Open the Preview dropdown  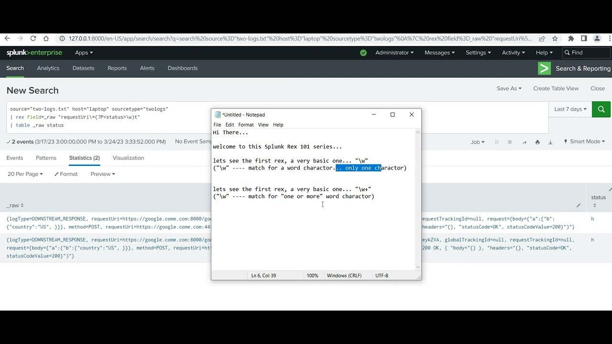pyautogui.click(x=103, y=174)
